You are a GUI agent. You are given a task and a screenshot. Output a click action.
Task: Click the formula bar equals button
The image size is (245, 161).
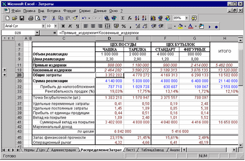pos(55,33)
